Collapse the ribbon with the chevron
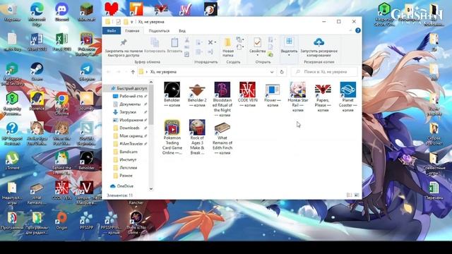452x254 pixels. pos(350,30)
